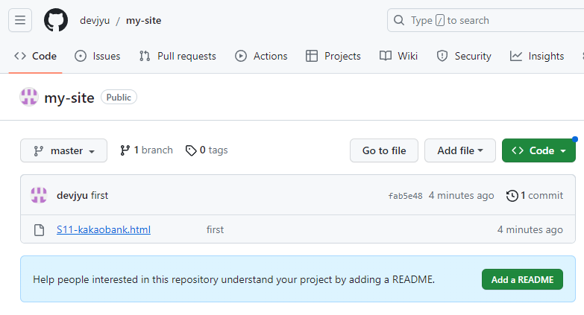Click the commit history clock icon
Image resolution: width=584 pixels, height=315 pixels.
[x=512, y=196]
